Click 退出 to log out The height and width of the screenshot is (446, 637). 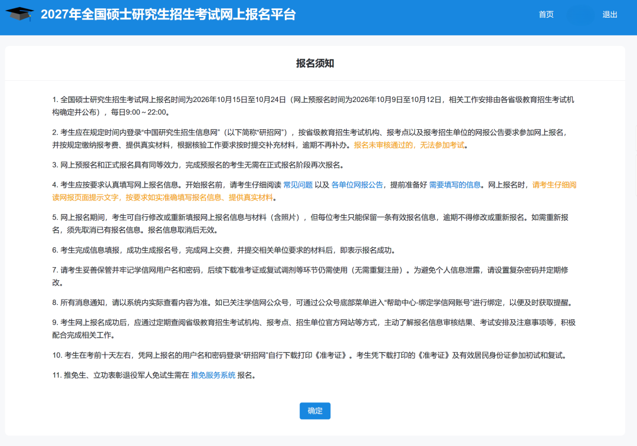(609, 15)
